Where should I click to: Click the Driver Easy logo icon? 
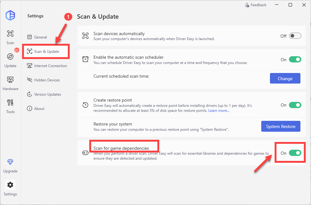(x=10, y=15)
